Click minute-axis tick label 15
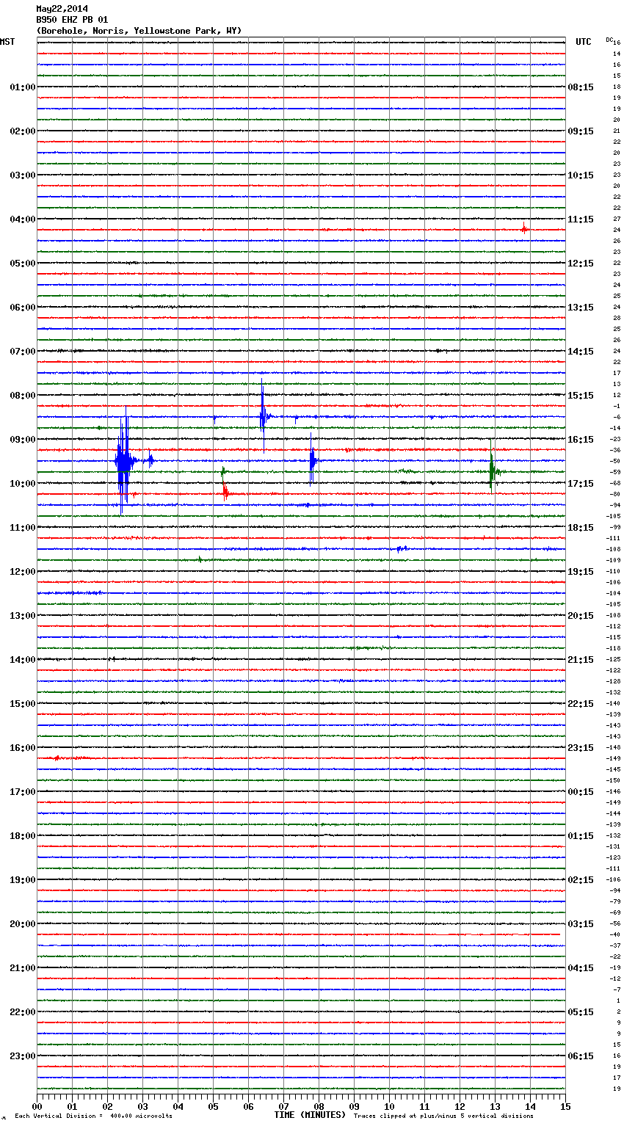This screenshot has height=1126, width=624. [x=565, y=1105]
